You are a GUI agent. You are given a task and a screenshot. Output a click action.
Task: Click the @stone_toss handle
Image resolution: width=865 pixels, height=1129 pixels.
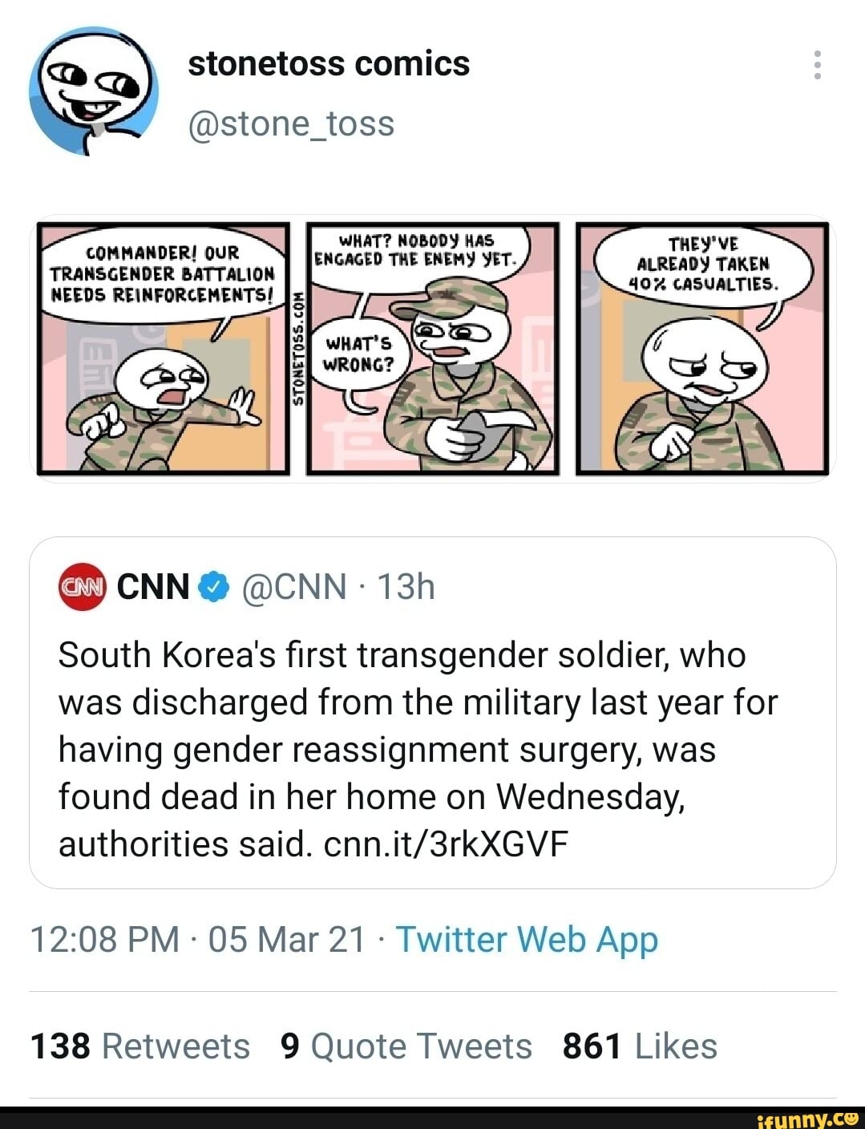(291, 123)
